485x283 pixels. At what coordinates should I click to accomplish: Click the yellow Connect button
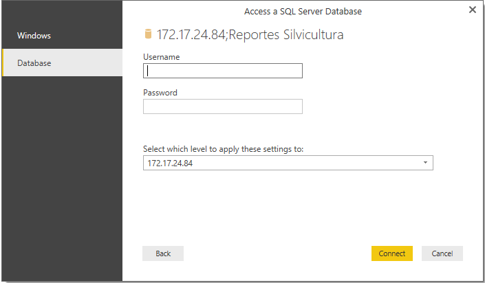tap(392, 253)
